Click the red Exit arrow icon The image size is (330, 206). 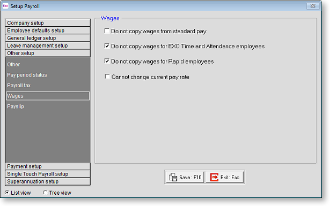point(214,177)
